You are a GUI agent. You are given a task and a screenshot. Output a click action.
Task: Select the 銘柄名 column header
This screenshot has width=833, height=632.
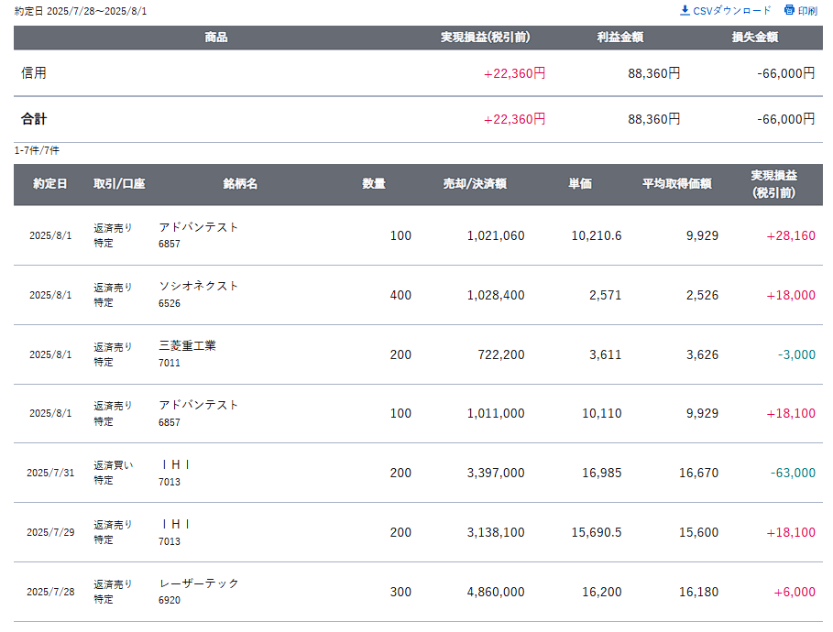point(240,184)
